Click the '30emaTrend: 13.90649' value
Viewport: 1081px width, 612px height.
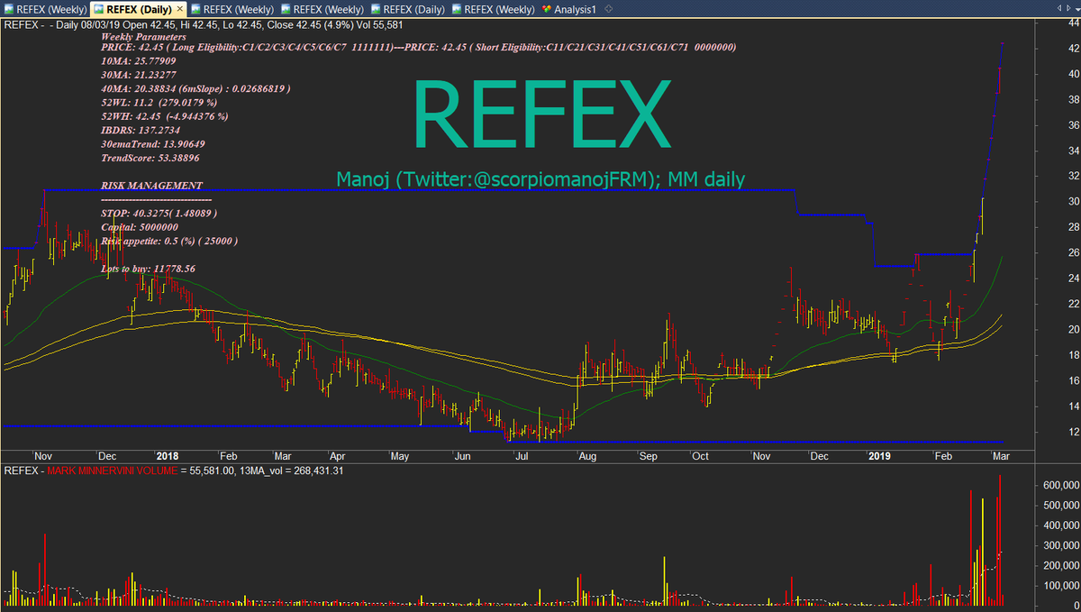152,144
